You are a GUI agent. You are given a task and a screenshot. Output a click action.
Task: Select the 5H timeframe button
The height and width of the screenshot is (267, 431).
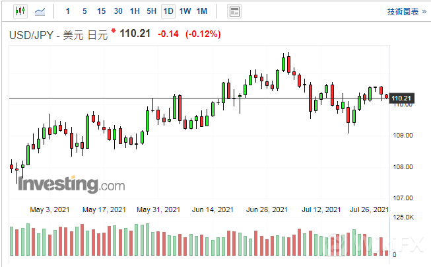tap(151, 11)
